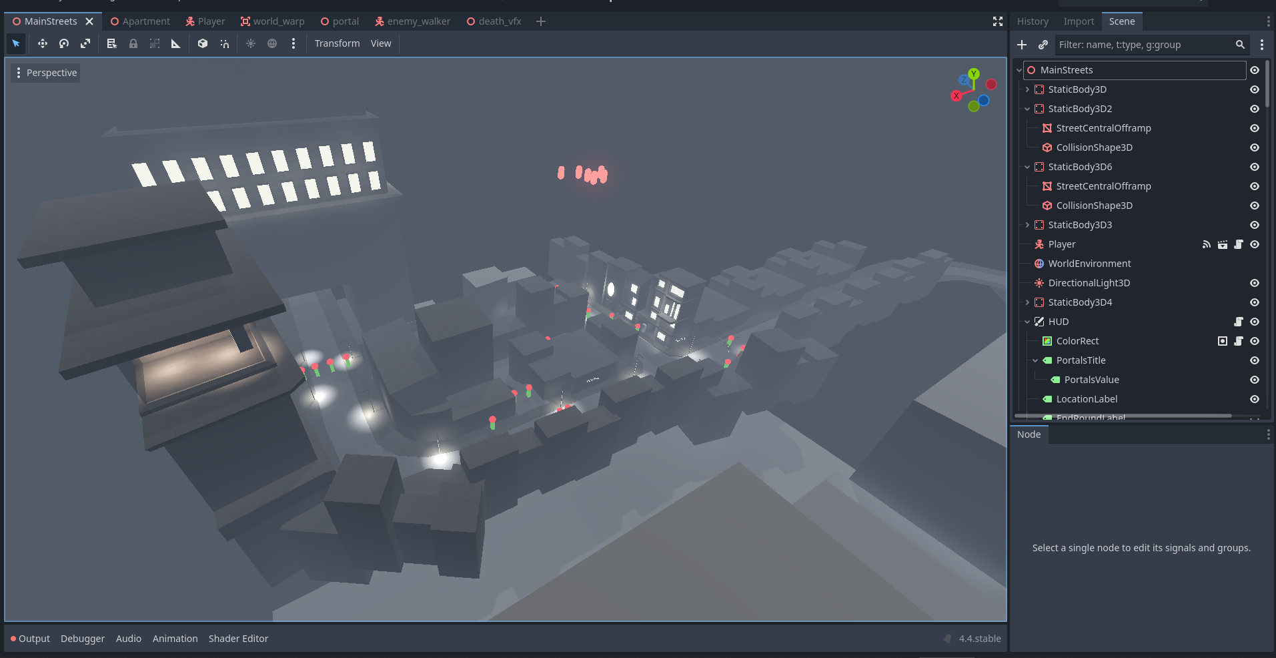
Task: Select the Move mode tool
Action: 42,43
